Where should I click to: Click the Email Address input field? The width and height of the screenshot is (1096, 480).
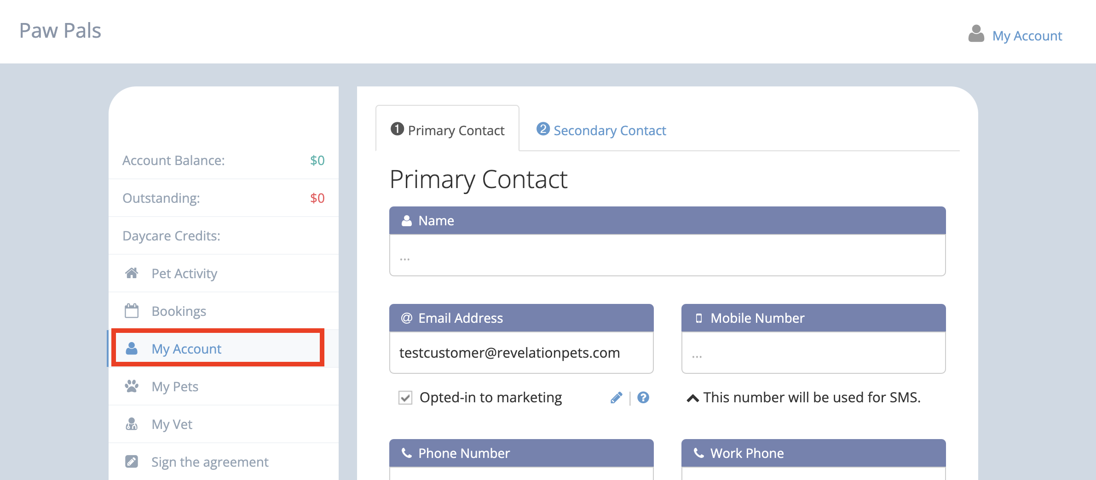(x=521, y=353)
